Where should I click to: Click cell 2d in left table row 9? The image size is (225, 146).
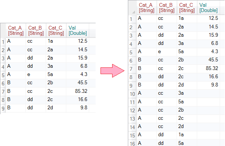[x=56, y=108]
